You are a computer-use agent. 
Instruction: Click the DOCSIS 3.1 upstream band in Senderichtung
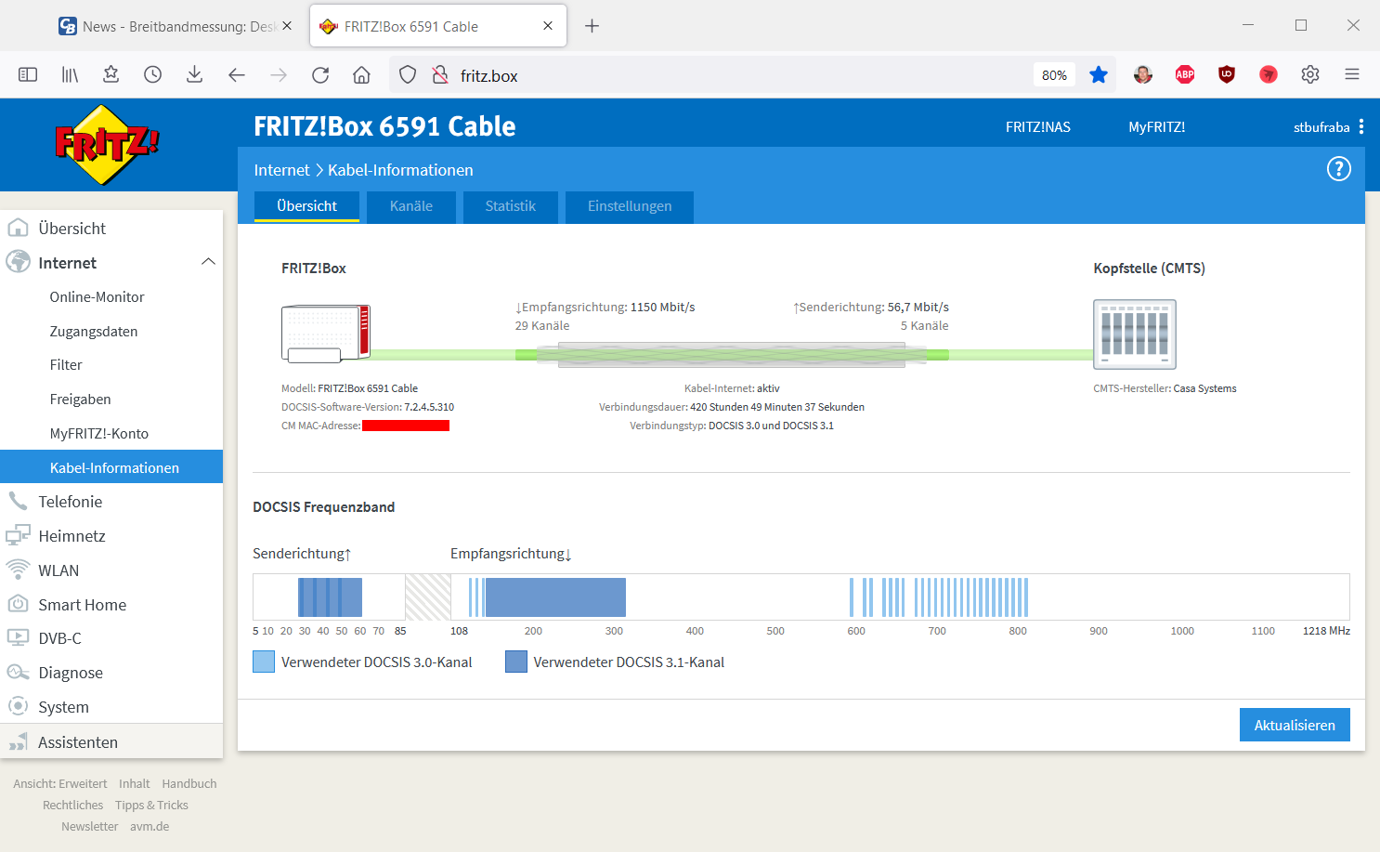pyautogui.click(x=330, y=597)
